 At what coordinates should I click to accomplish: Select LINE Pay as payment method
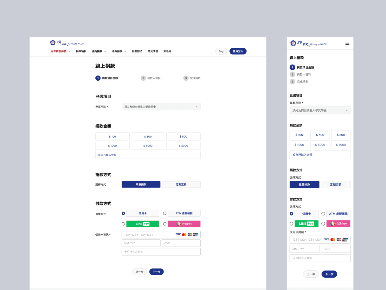click(123, 224)
